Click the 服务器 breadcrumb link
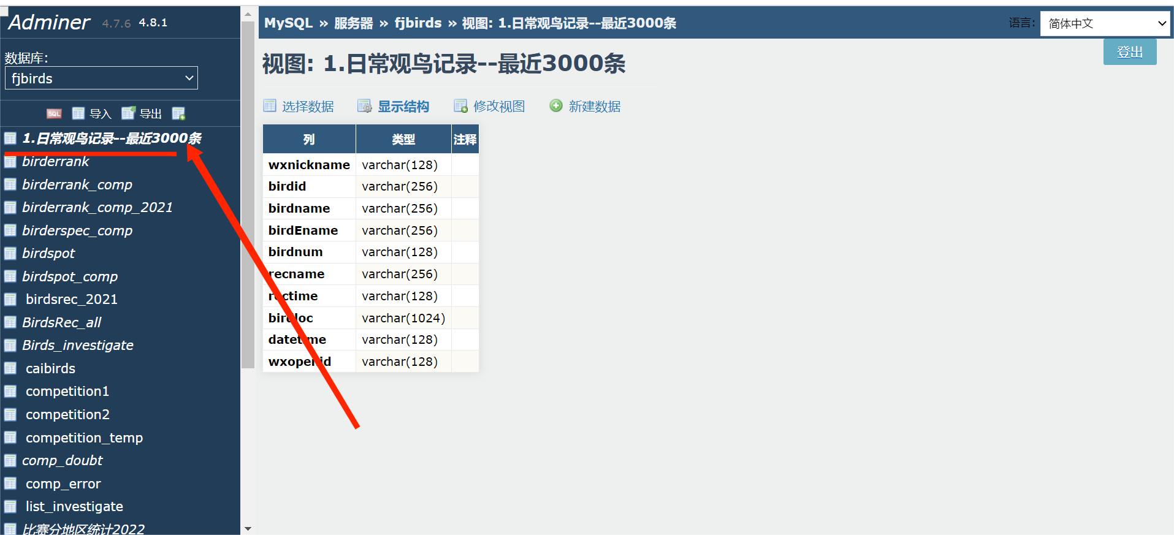1174x535 pixels. (x=354, y=23)
